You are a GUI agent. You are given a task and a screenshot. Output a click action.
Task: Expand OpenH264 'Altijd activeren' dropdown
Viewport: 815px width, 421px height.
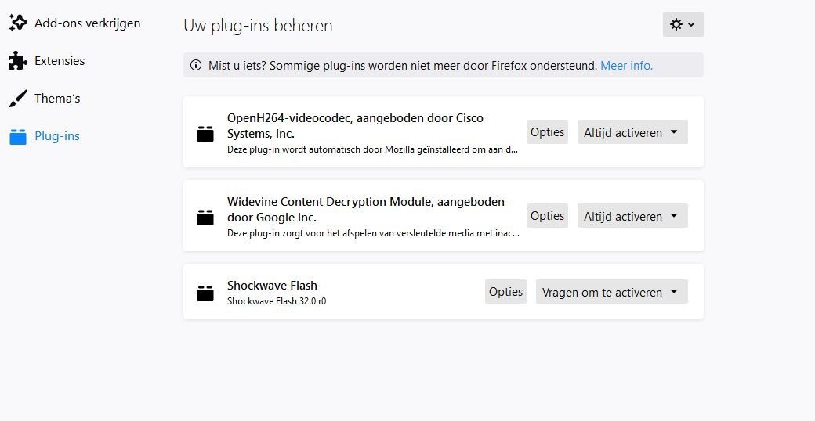[632, 132]
